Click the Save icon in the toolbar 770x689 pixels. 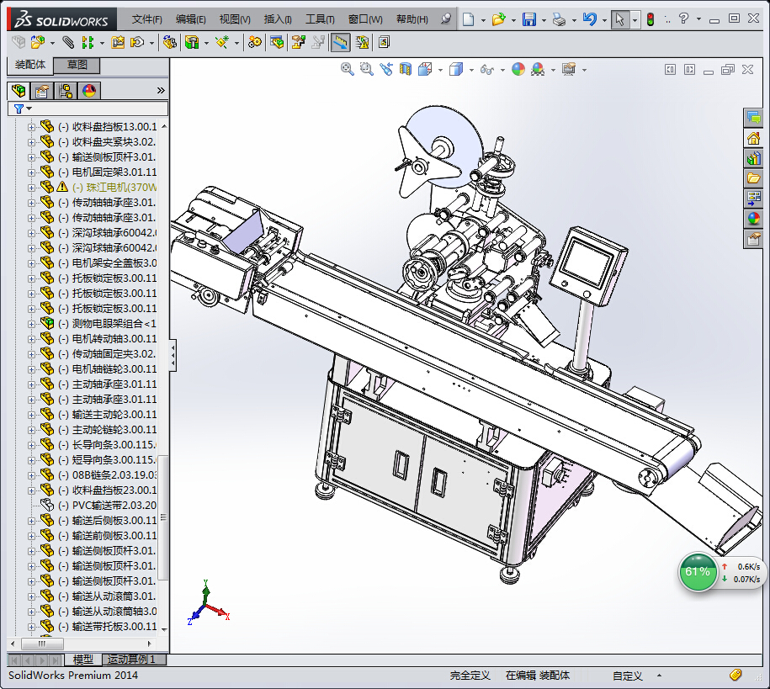528,19
